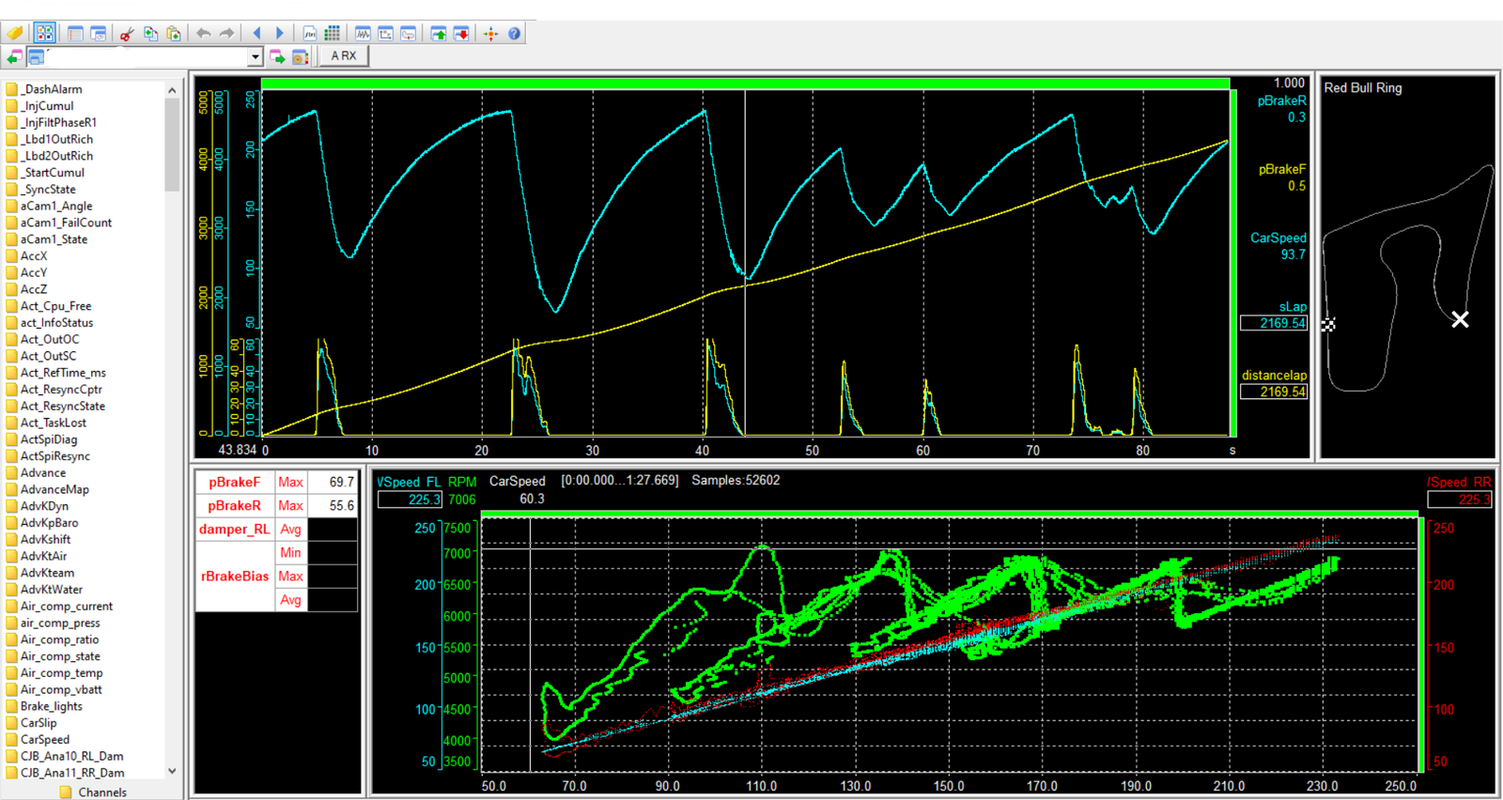1503x800 pixels.
Task: Click the redo arrow icon
Action: coord(226,34)
